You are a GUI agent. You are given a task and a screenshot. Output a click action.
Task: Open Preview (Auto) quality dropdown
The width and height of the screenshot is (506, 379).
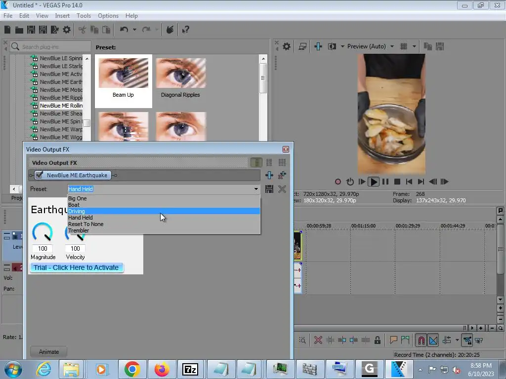pyautogui.click(x=392, y=46)
